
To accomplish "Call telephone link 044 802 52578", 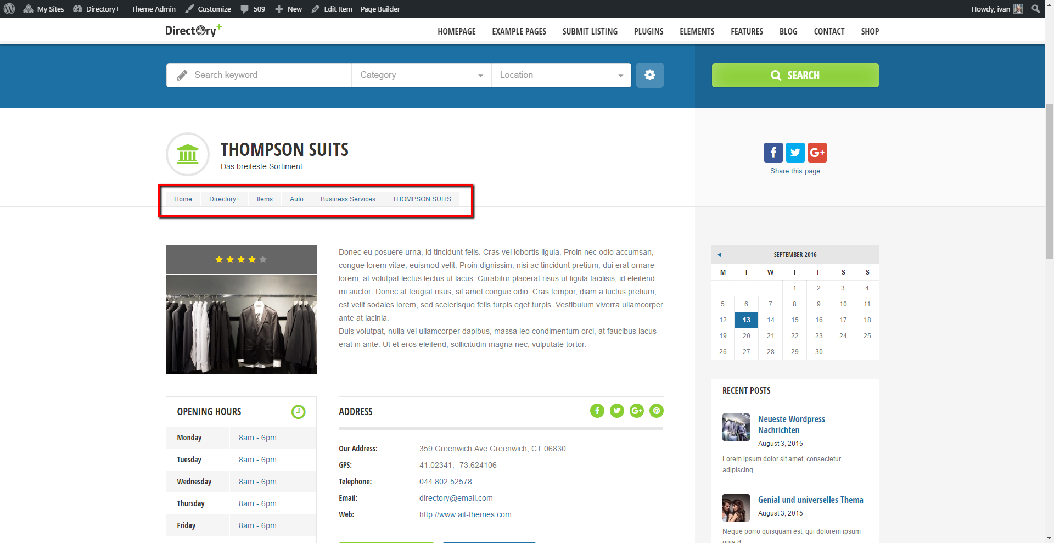I will [446, 482].
